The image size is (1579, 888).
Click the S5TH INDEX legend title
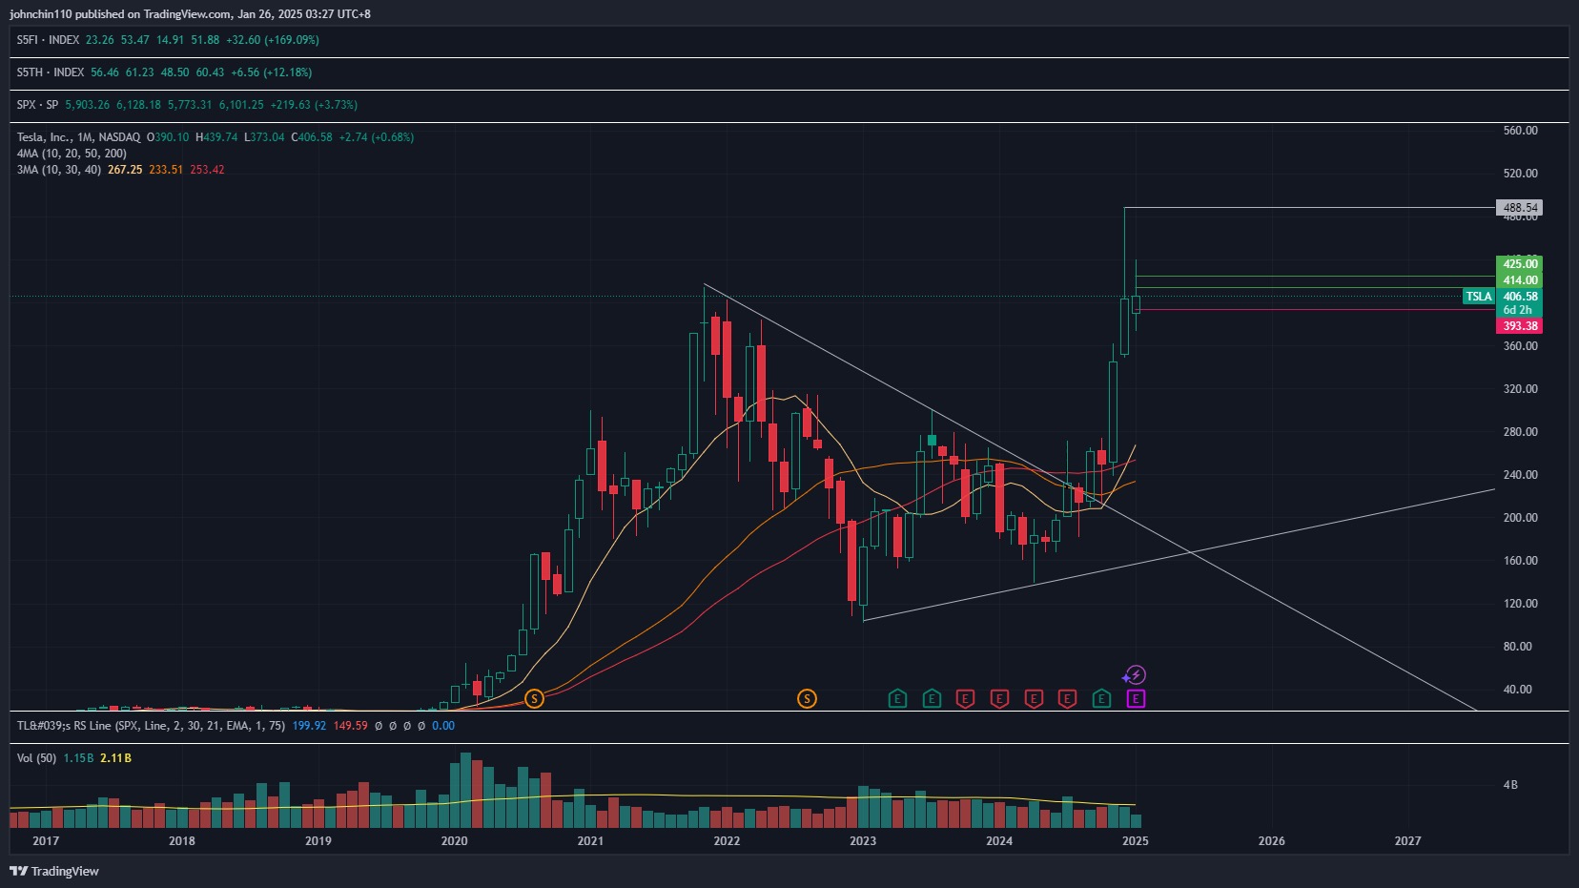(x=51, y=72)
